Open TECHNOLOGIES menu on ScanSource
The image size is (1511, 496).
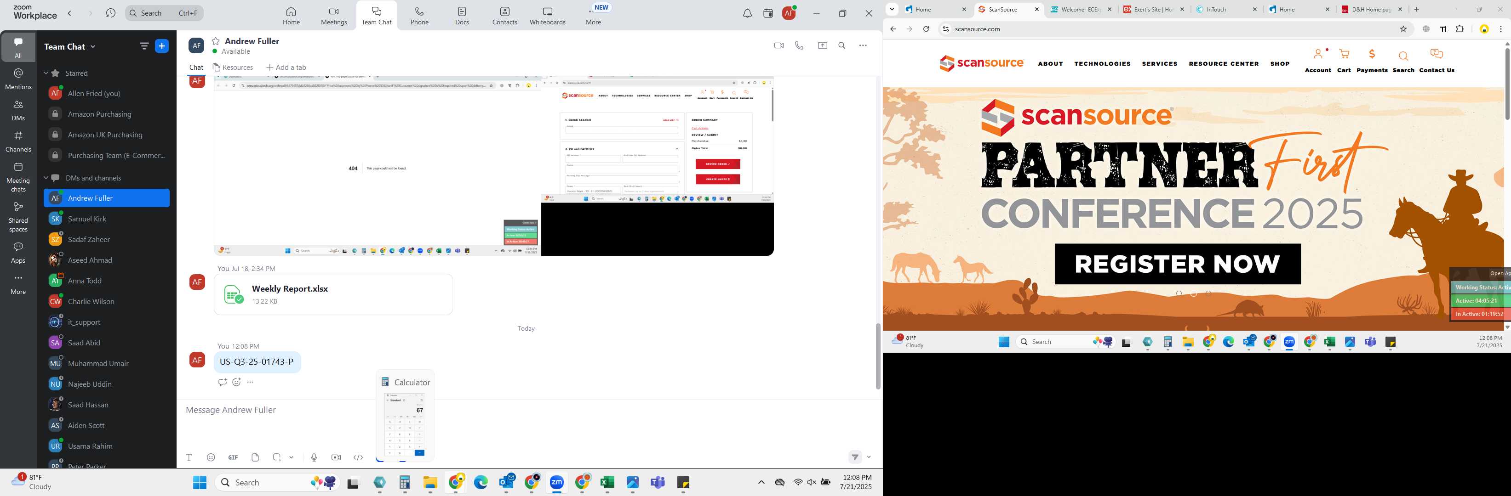tap(1102, 64)
